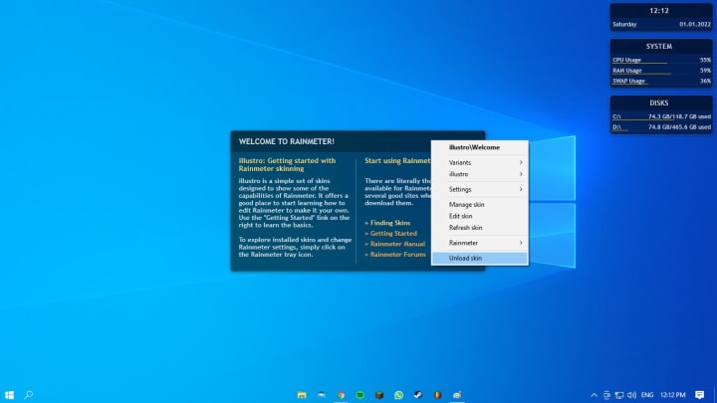This screenshot has width=717, height=403.
Task: Click the CPU Usage meter row
Action: pyautogui.click(x=661, y=60)
